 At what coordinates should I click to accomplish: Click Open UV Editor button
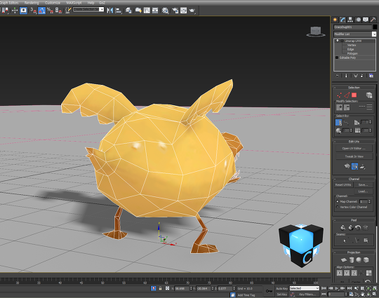click(x=354, y=149)
